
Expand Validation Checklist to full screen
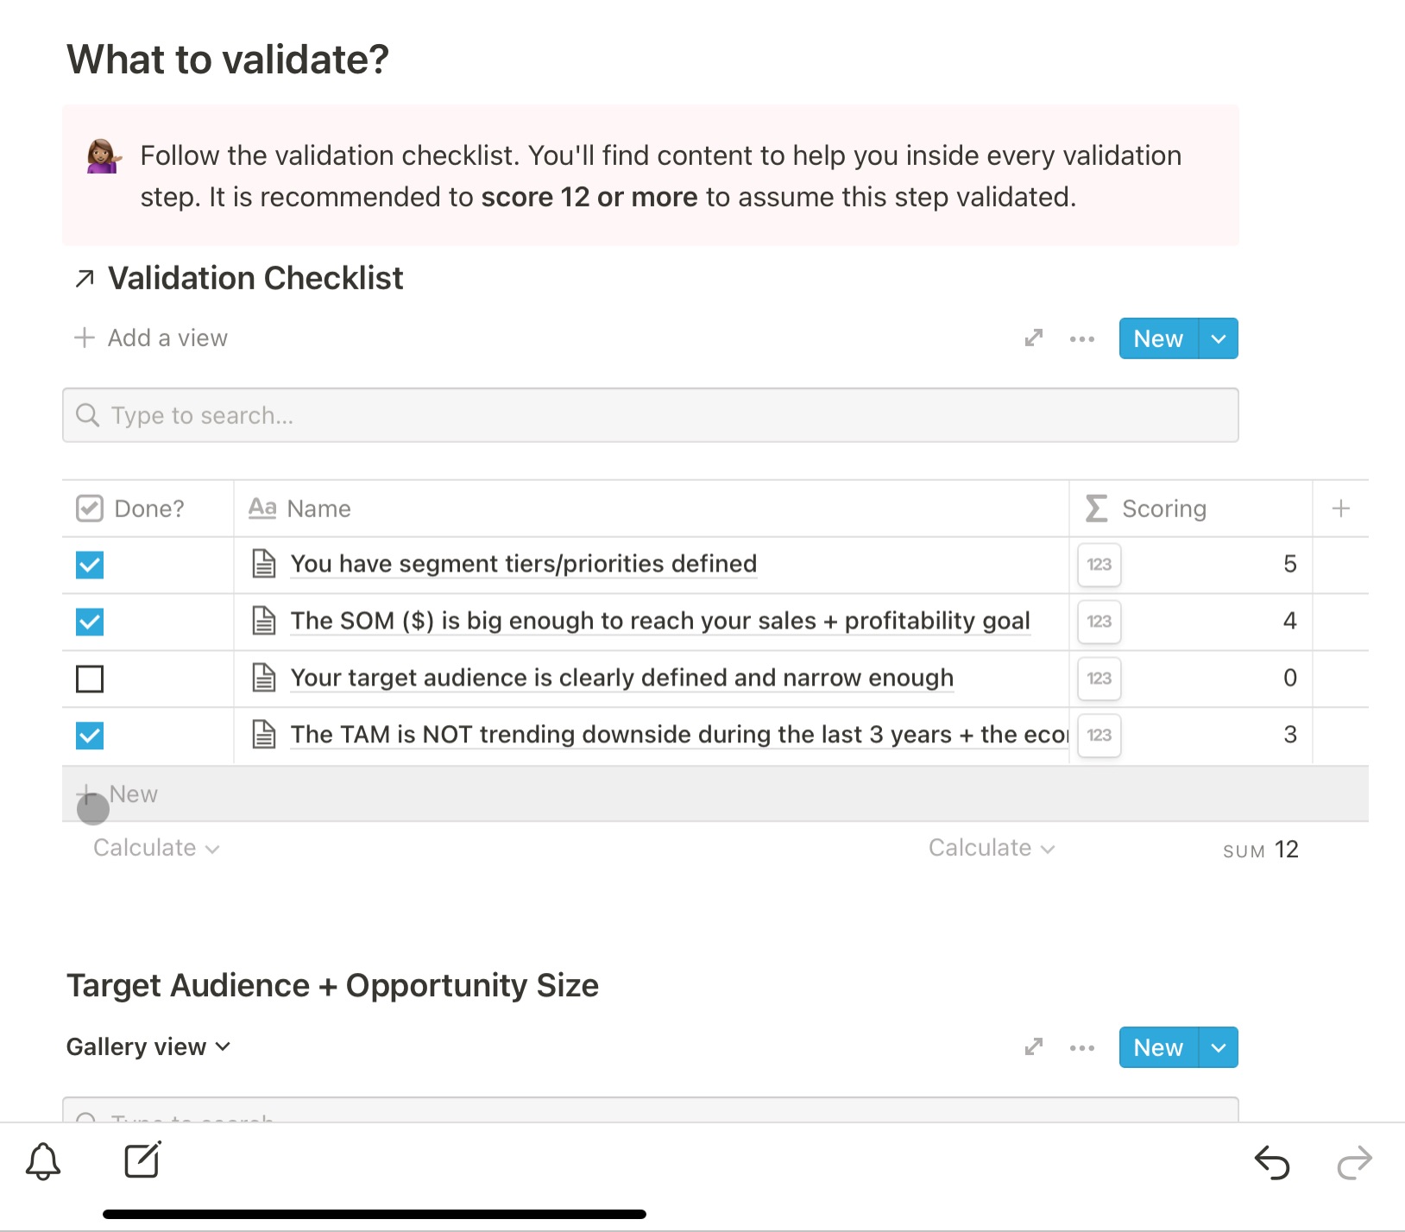coord(1033,338)
